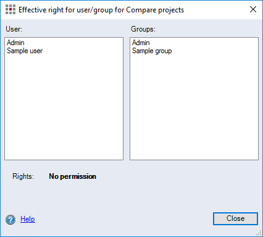Click the resize grip in the dialog corner
The height and width of the screenshot is (237, 263).
coord(259,233)
